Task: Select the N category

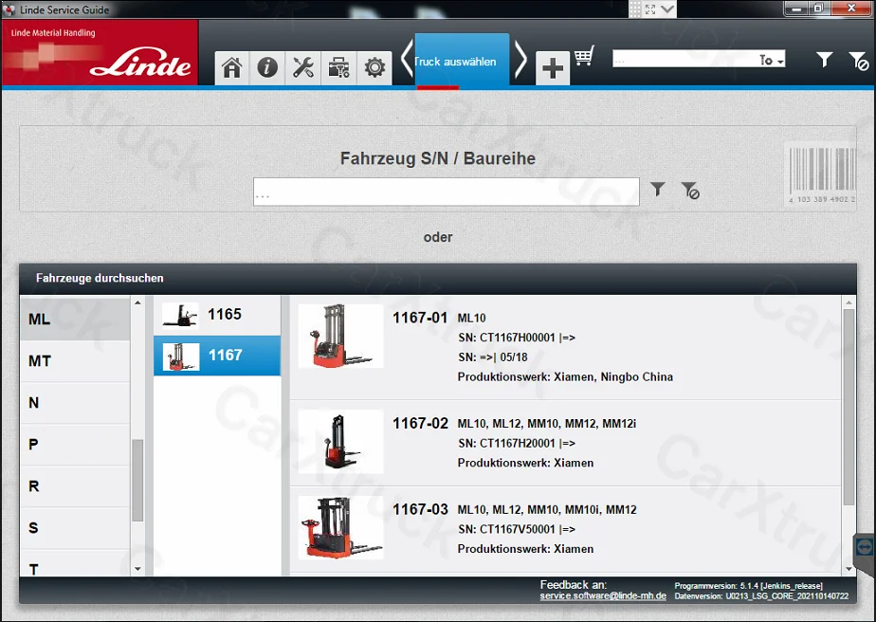Action: 75,402
